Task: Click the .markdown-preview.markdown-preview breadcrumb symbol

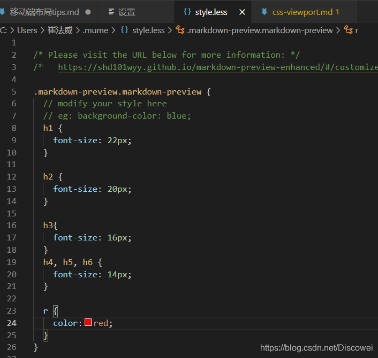Action: [x=260, y=30]
